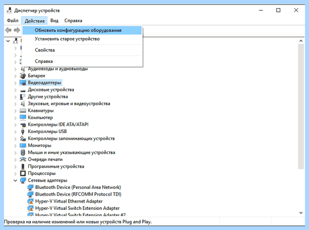Viewport: 309px width, 230px height.
Task: Expand the Другие устройства category
Action: pyautogui.click(x=15, y=96)
